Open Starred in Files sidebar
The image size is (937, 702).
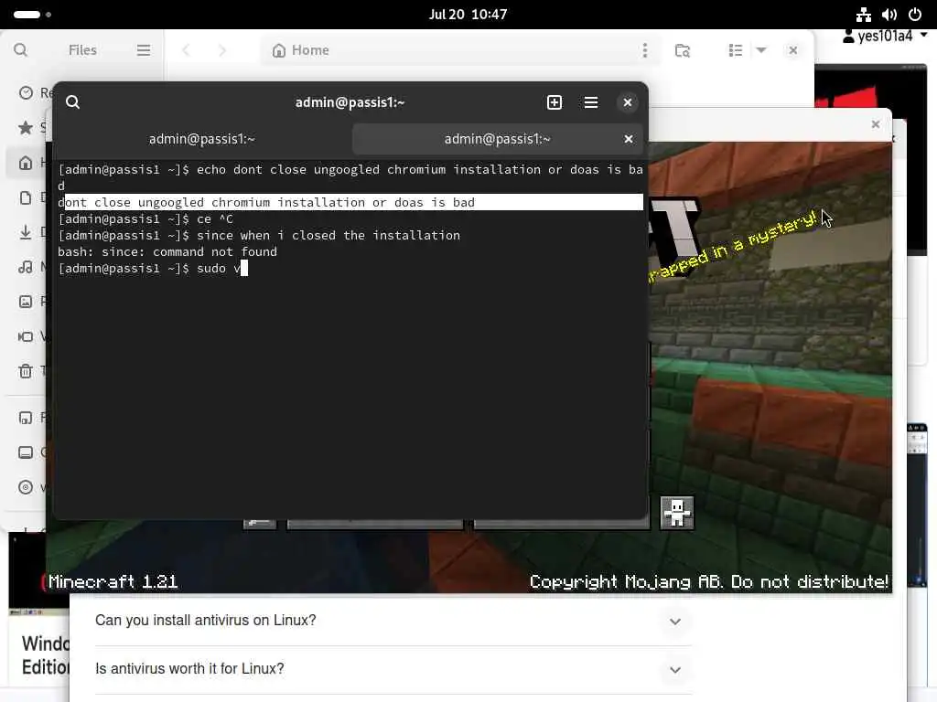(x=26, y=127)
